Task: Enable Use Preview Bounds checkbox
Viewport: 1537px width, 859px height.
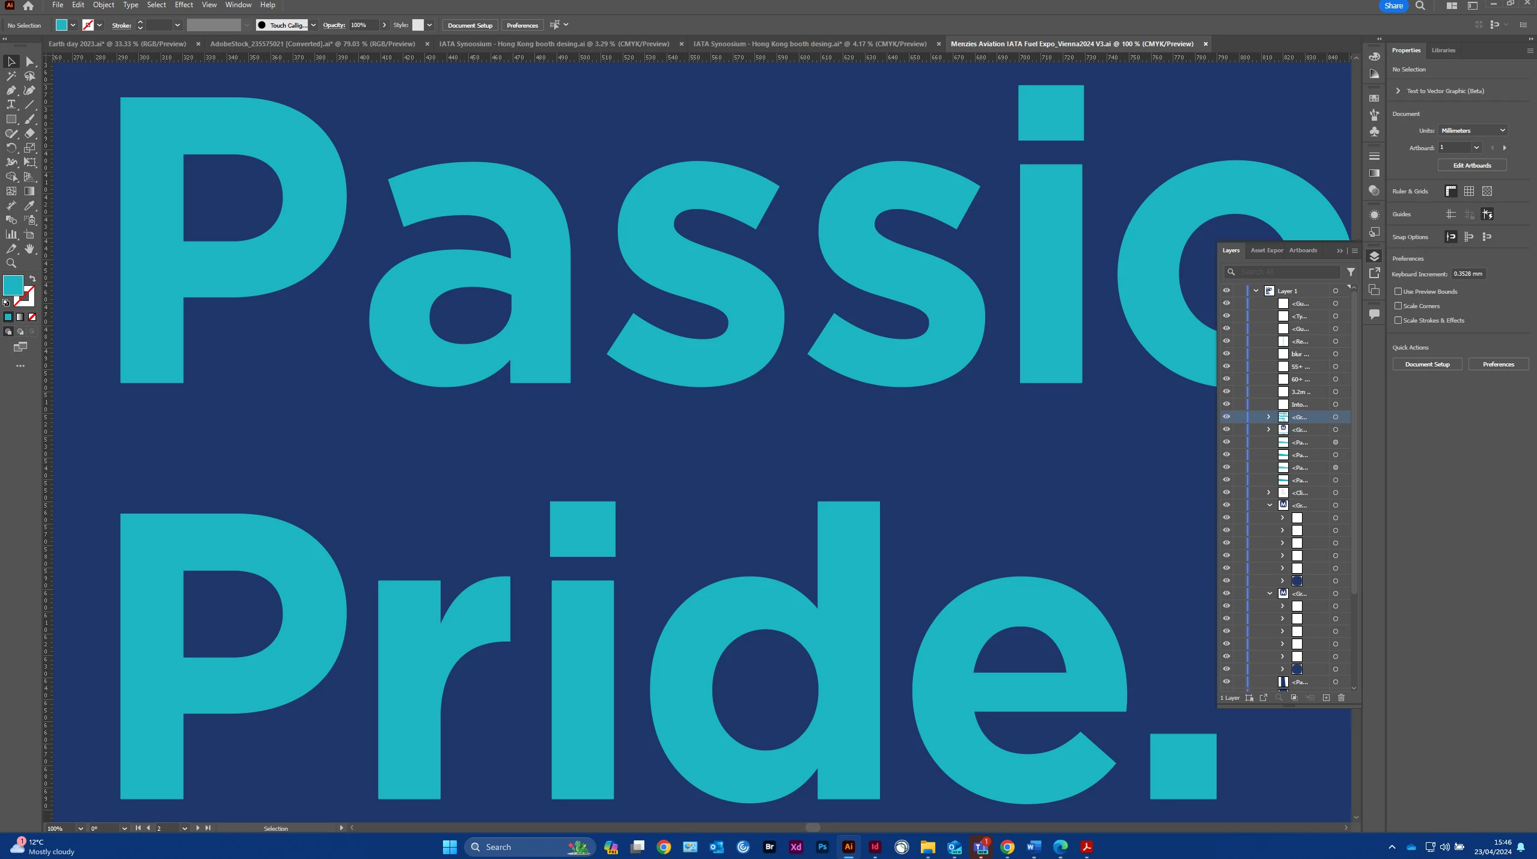Action: [x=1398, y=291]
